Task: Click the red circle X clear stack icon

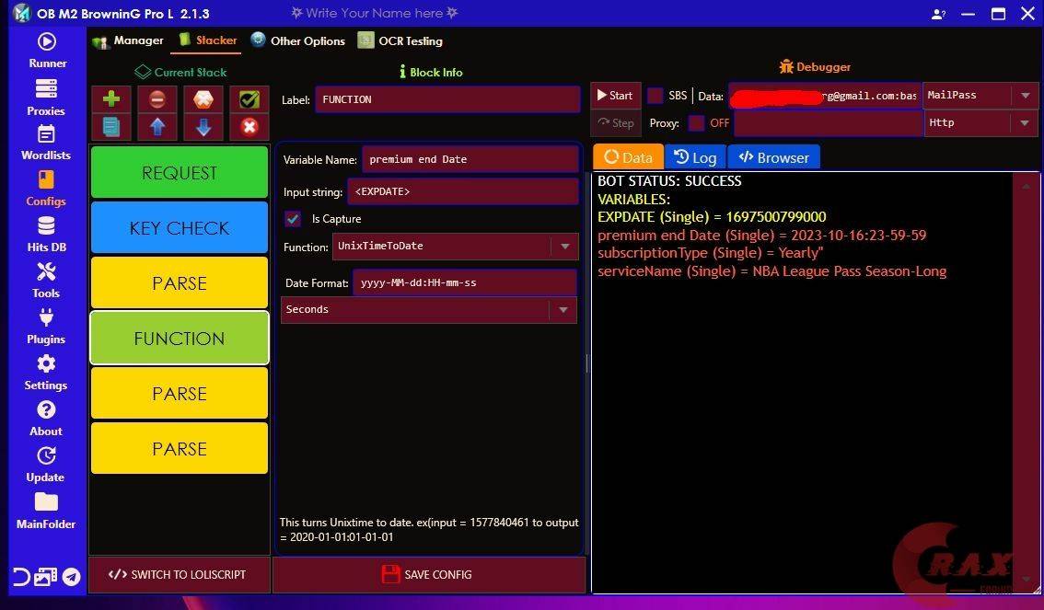Action: pyautogui.click(x=249, y=126)
